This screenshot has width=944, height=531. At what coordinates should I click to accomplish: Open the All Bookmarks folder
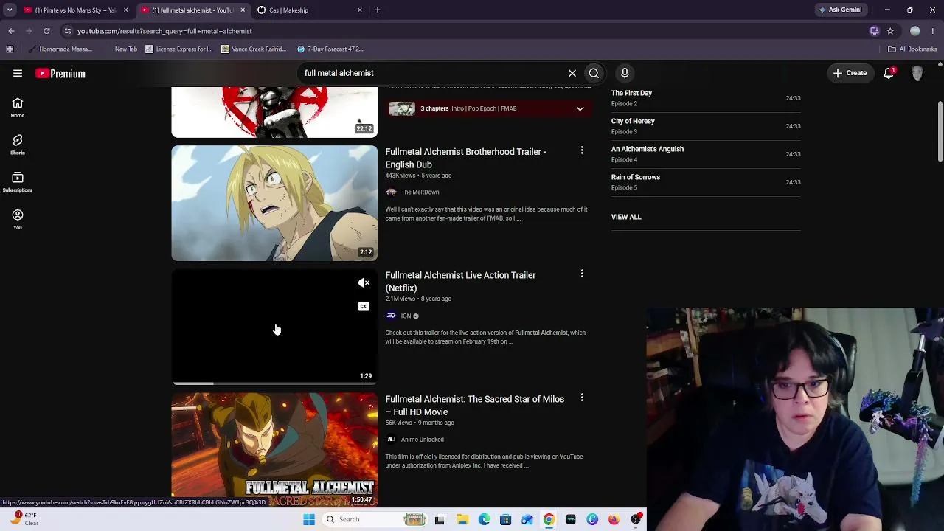912,49
